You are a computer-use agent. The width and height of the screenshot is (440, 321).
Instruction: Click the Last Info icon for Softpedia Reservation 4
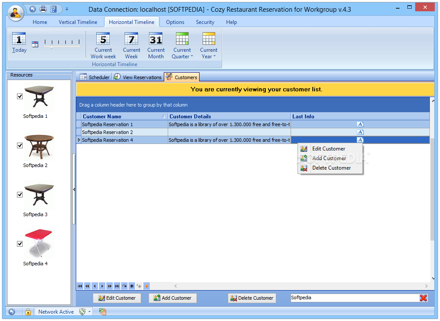pos(360,140)
